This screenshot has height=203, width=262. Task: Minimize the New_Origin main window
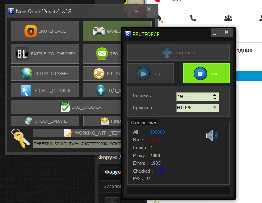point(137,11)
